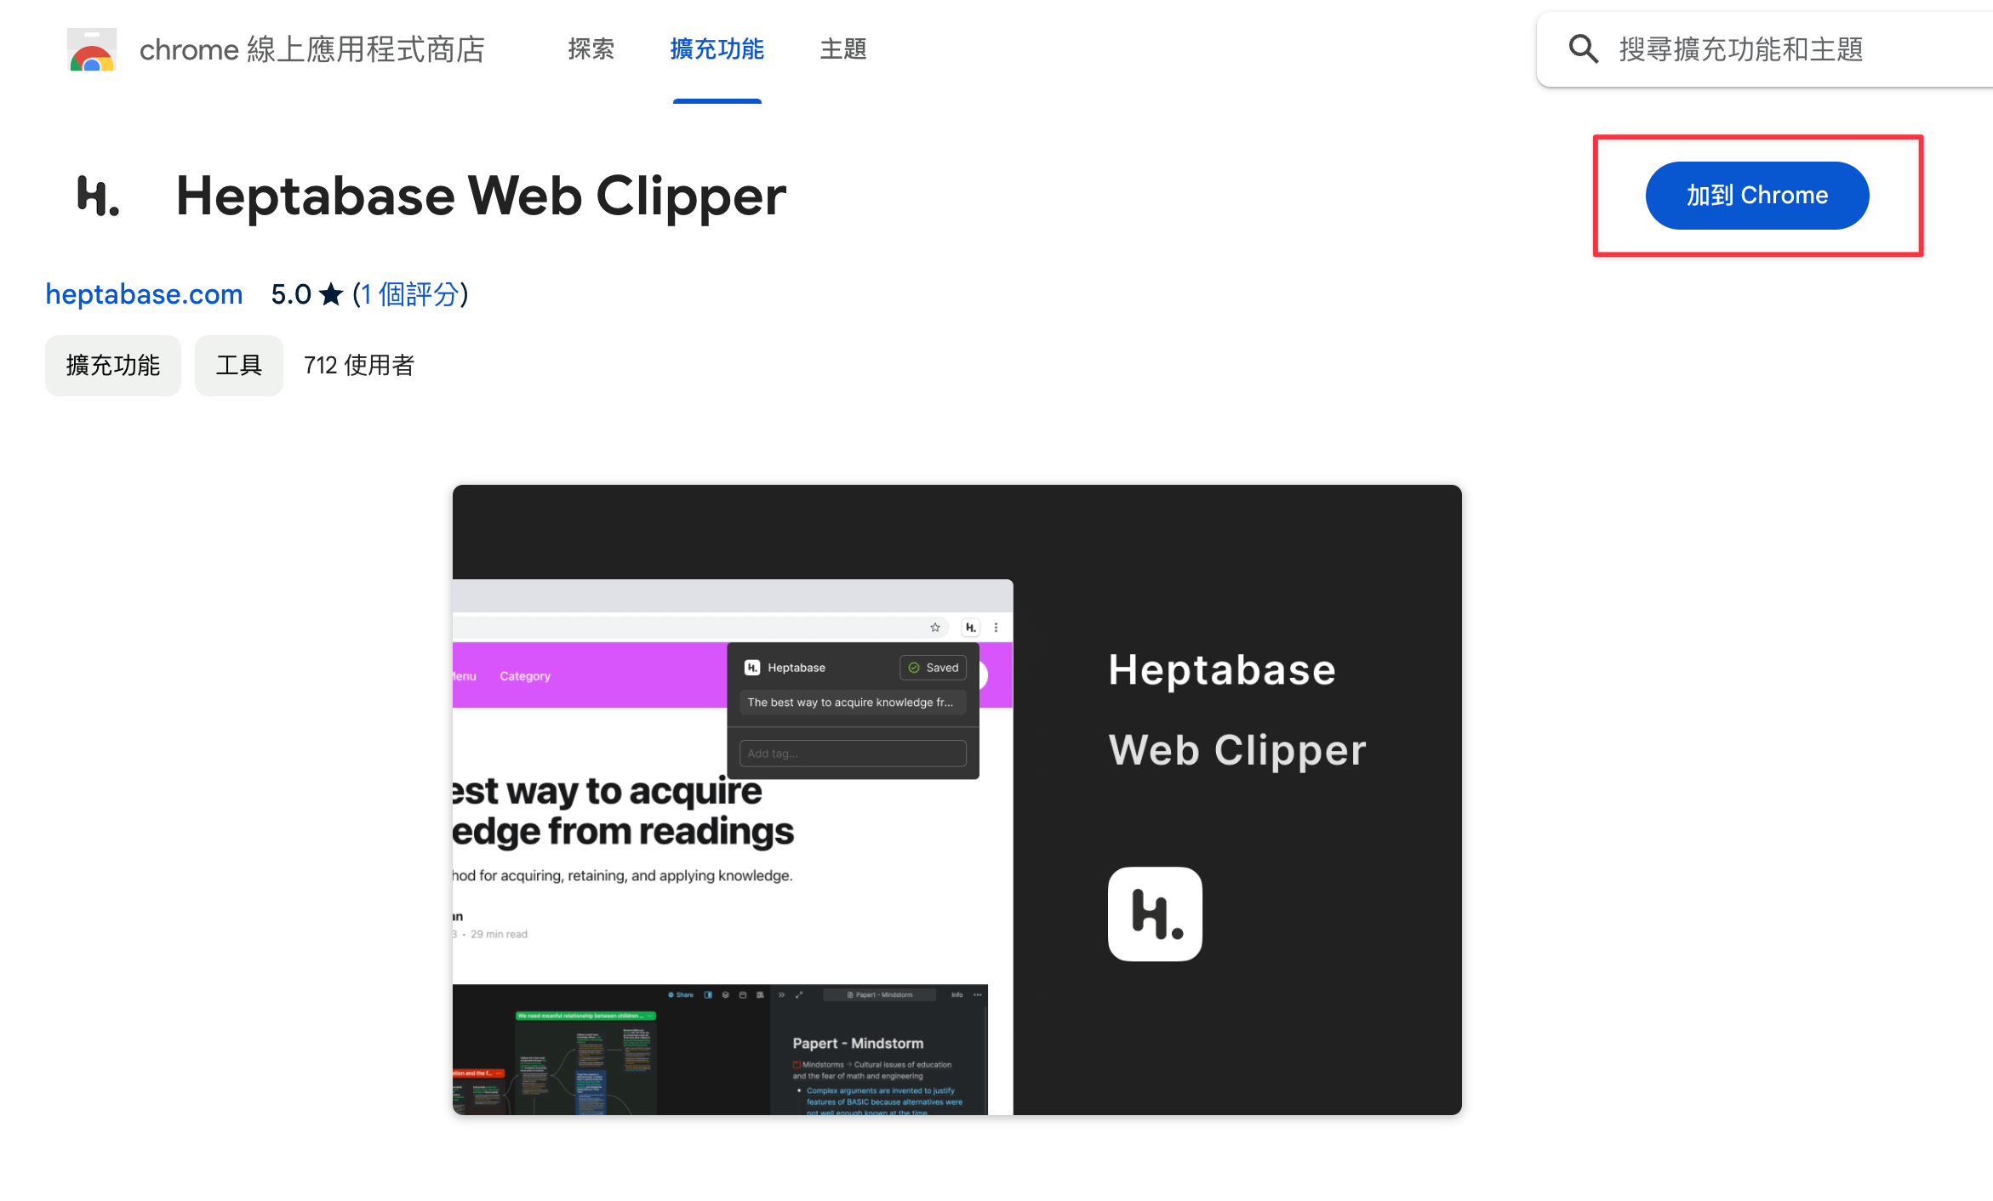Click the 工具 category chip
Screen dimensions: 1993x1201
click(238, 365)
